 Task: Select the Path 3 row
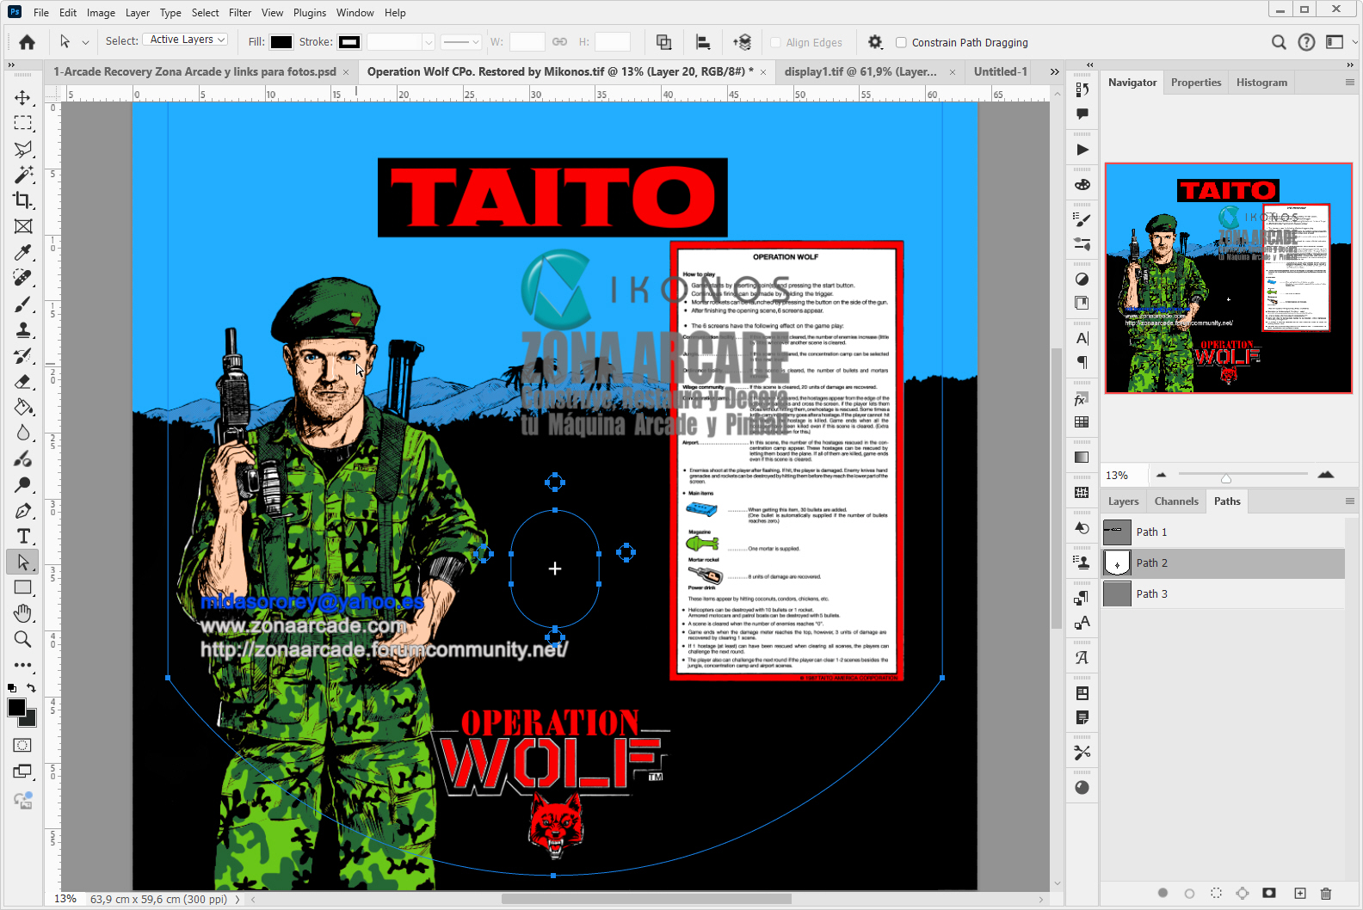pos(1223,594)
